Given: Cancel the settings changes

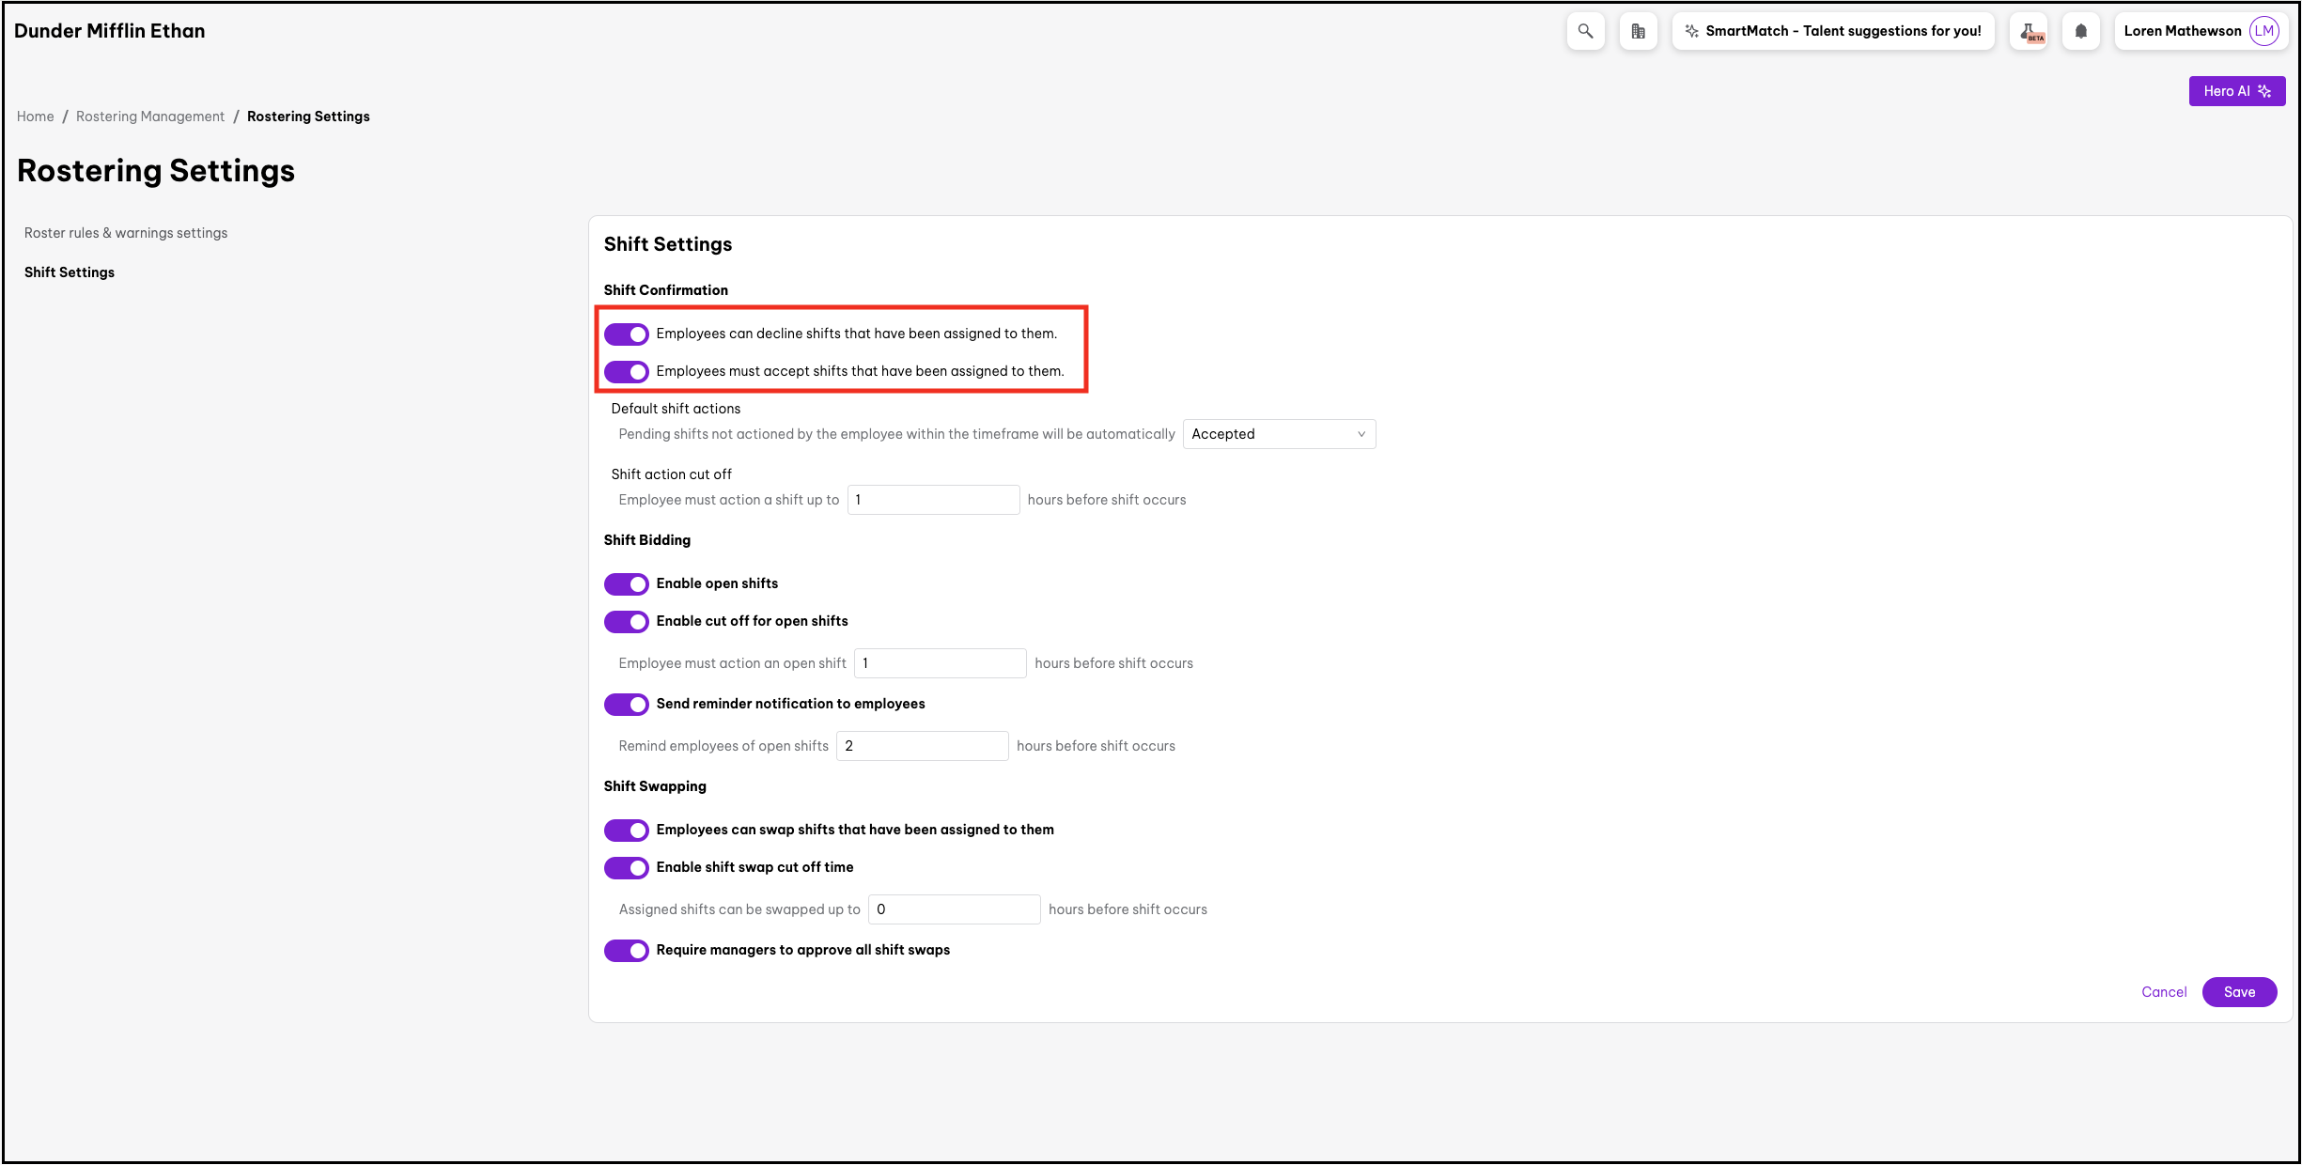Looking at the screenshot, I should (2163, 992).
